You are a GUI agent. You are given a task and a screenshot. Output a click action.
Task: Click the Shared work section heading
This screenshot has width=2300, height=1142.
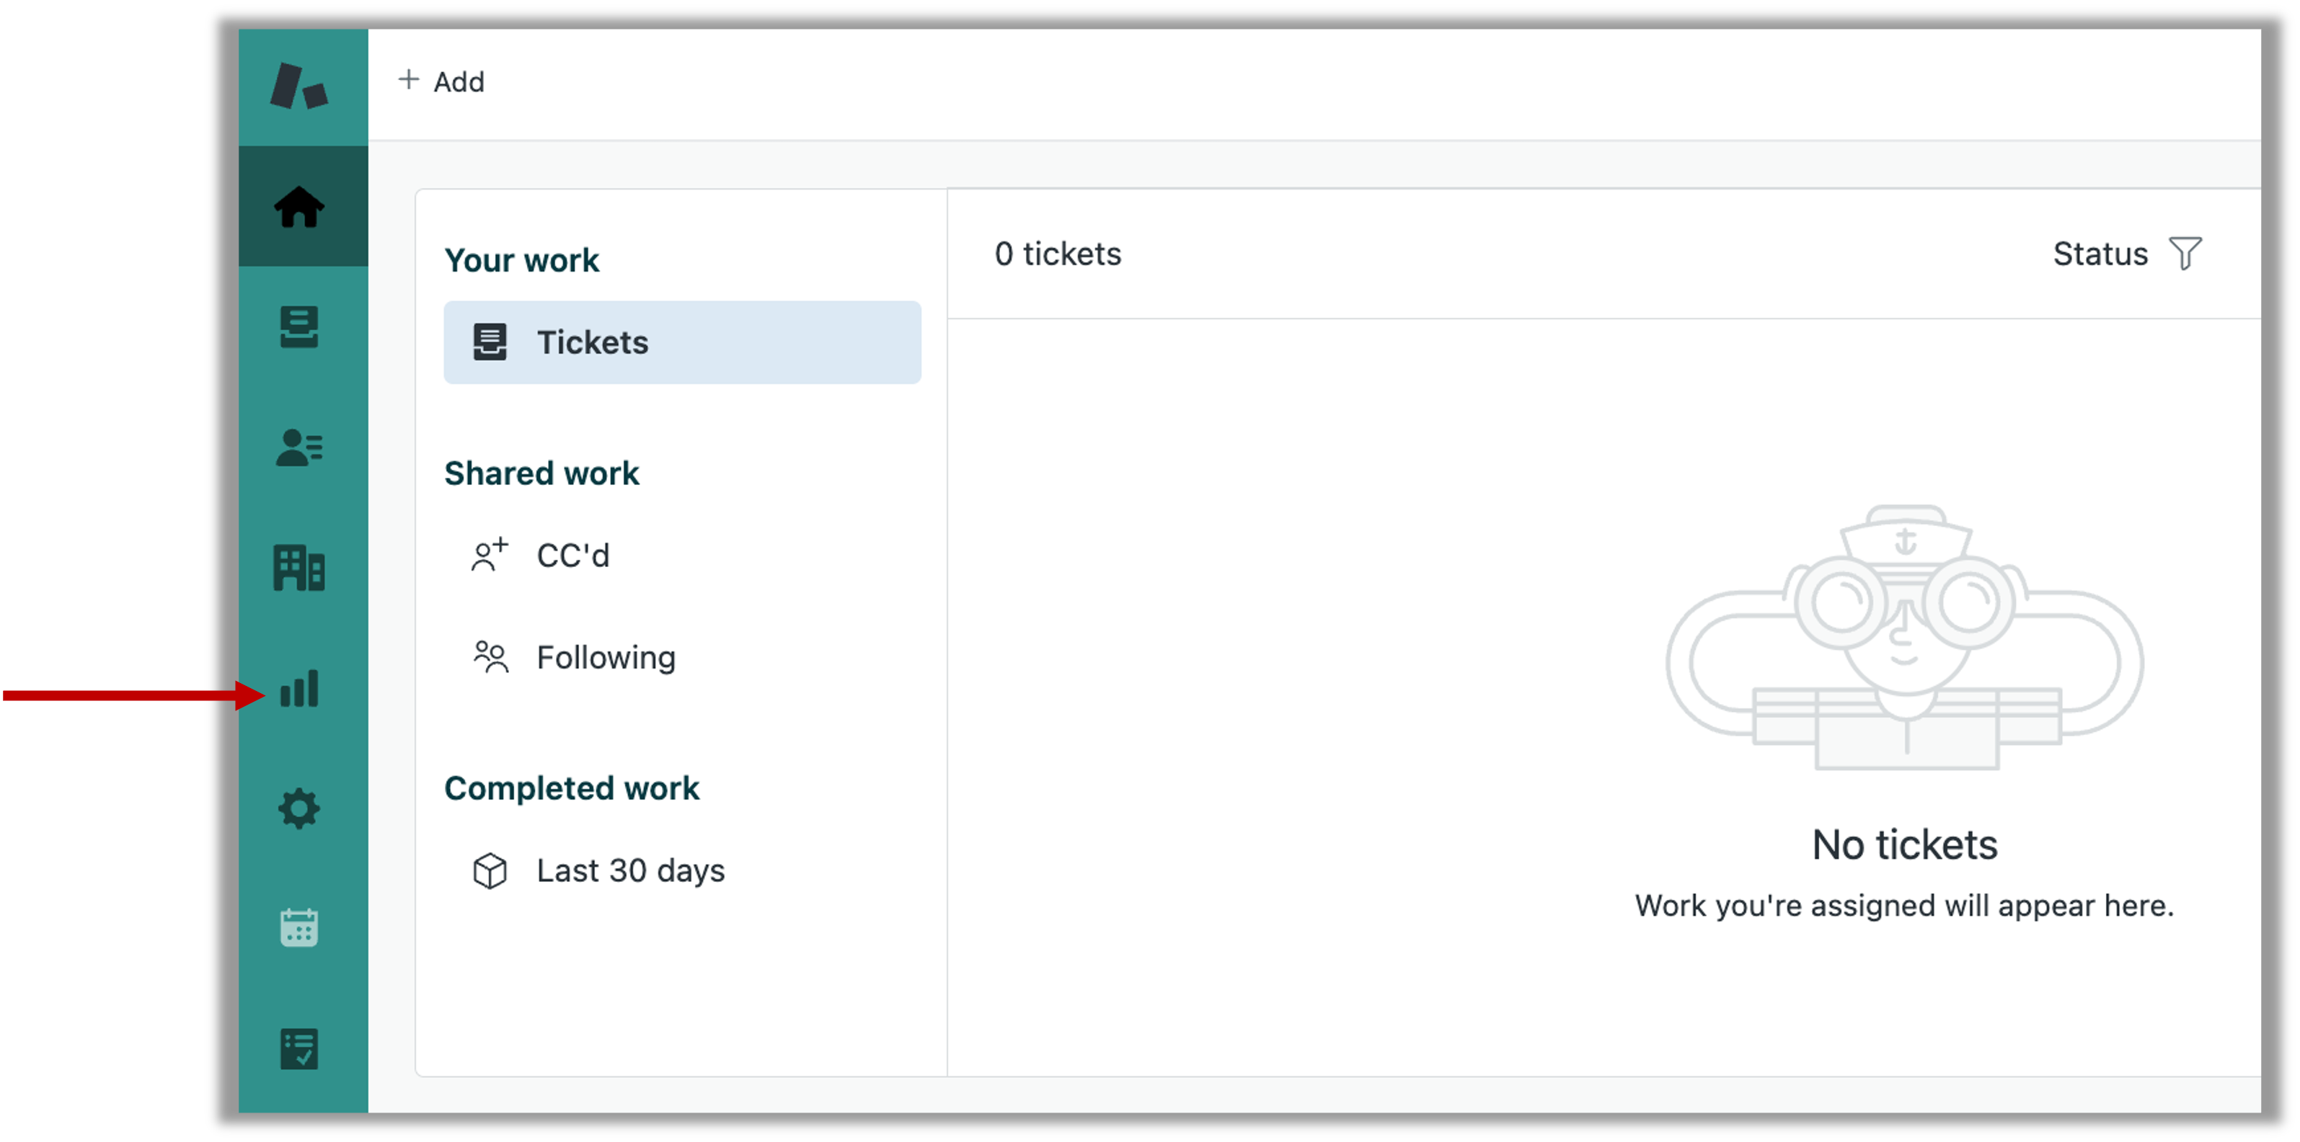(542, 473)
